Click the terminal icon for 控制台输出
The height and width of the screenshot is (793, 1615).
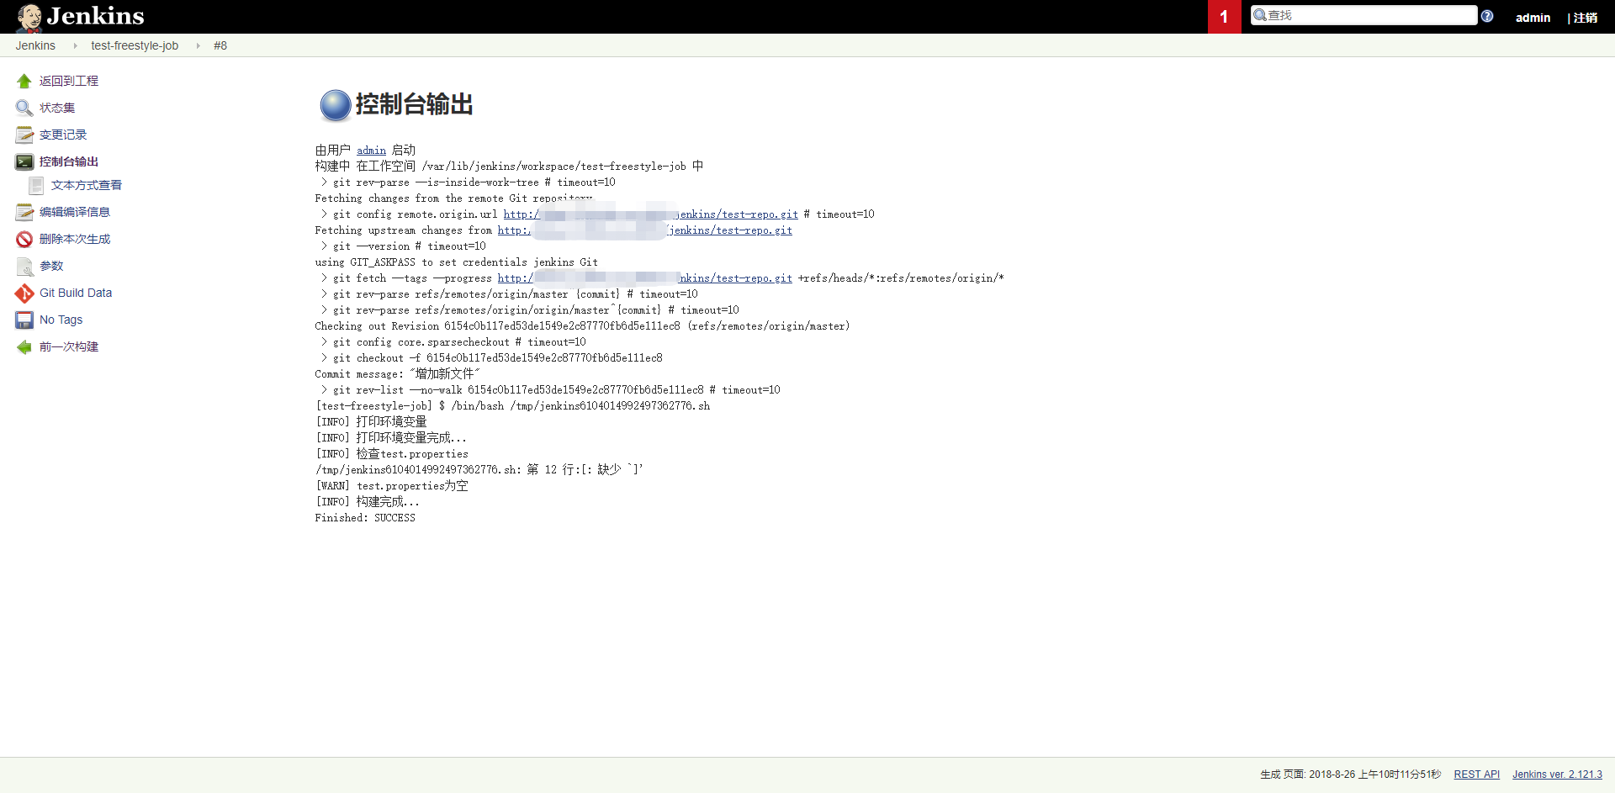24,162
